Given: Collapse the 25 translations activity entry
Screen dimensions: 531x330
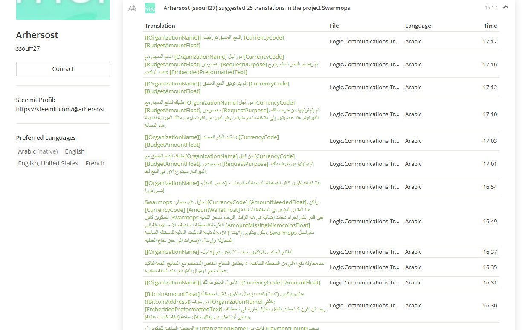Looking at the screenshot, I should pos(506,7).
